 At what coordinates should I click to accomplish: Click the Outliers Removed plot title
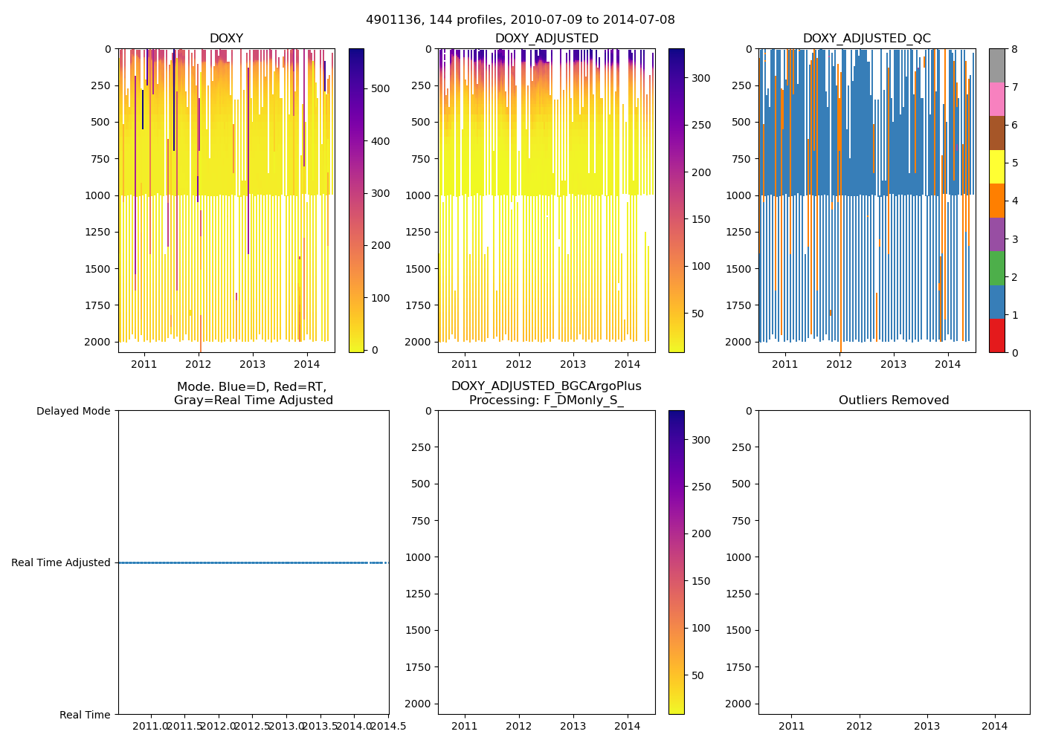(894, 400)
